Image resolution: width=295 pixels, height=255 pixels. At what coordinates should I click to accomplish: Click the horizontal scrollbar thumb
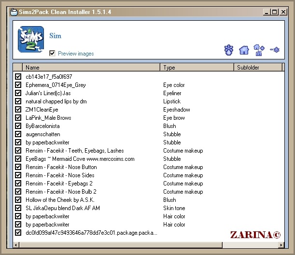pos(120,245)
